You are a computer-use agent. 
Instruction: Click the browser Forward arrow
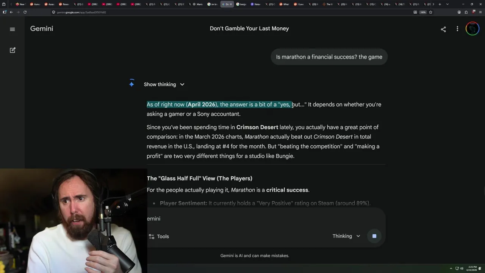coord(18,12)
